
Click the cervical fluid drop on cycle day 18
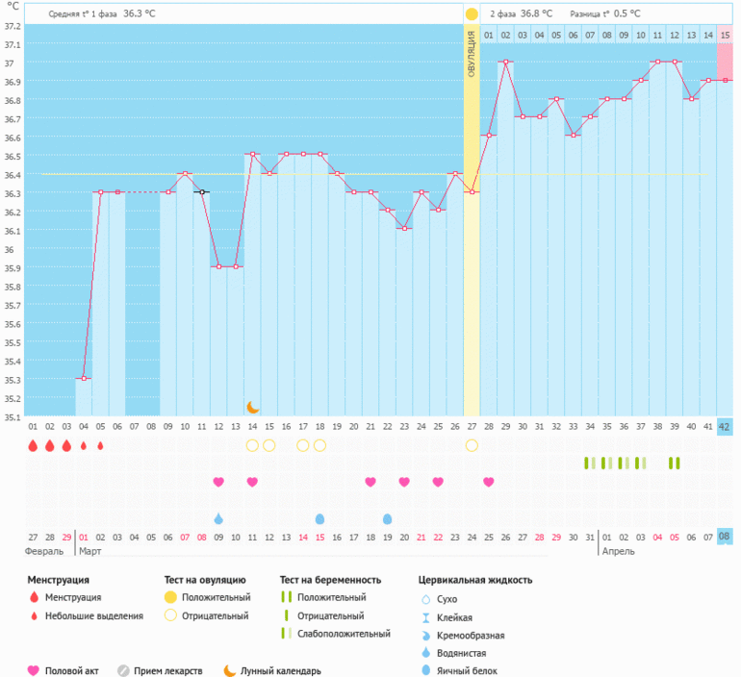(x=319, y=519)
